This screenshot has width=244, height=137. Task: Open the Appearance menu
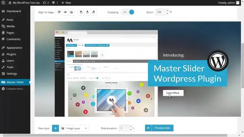tap(15, 48)
